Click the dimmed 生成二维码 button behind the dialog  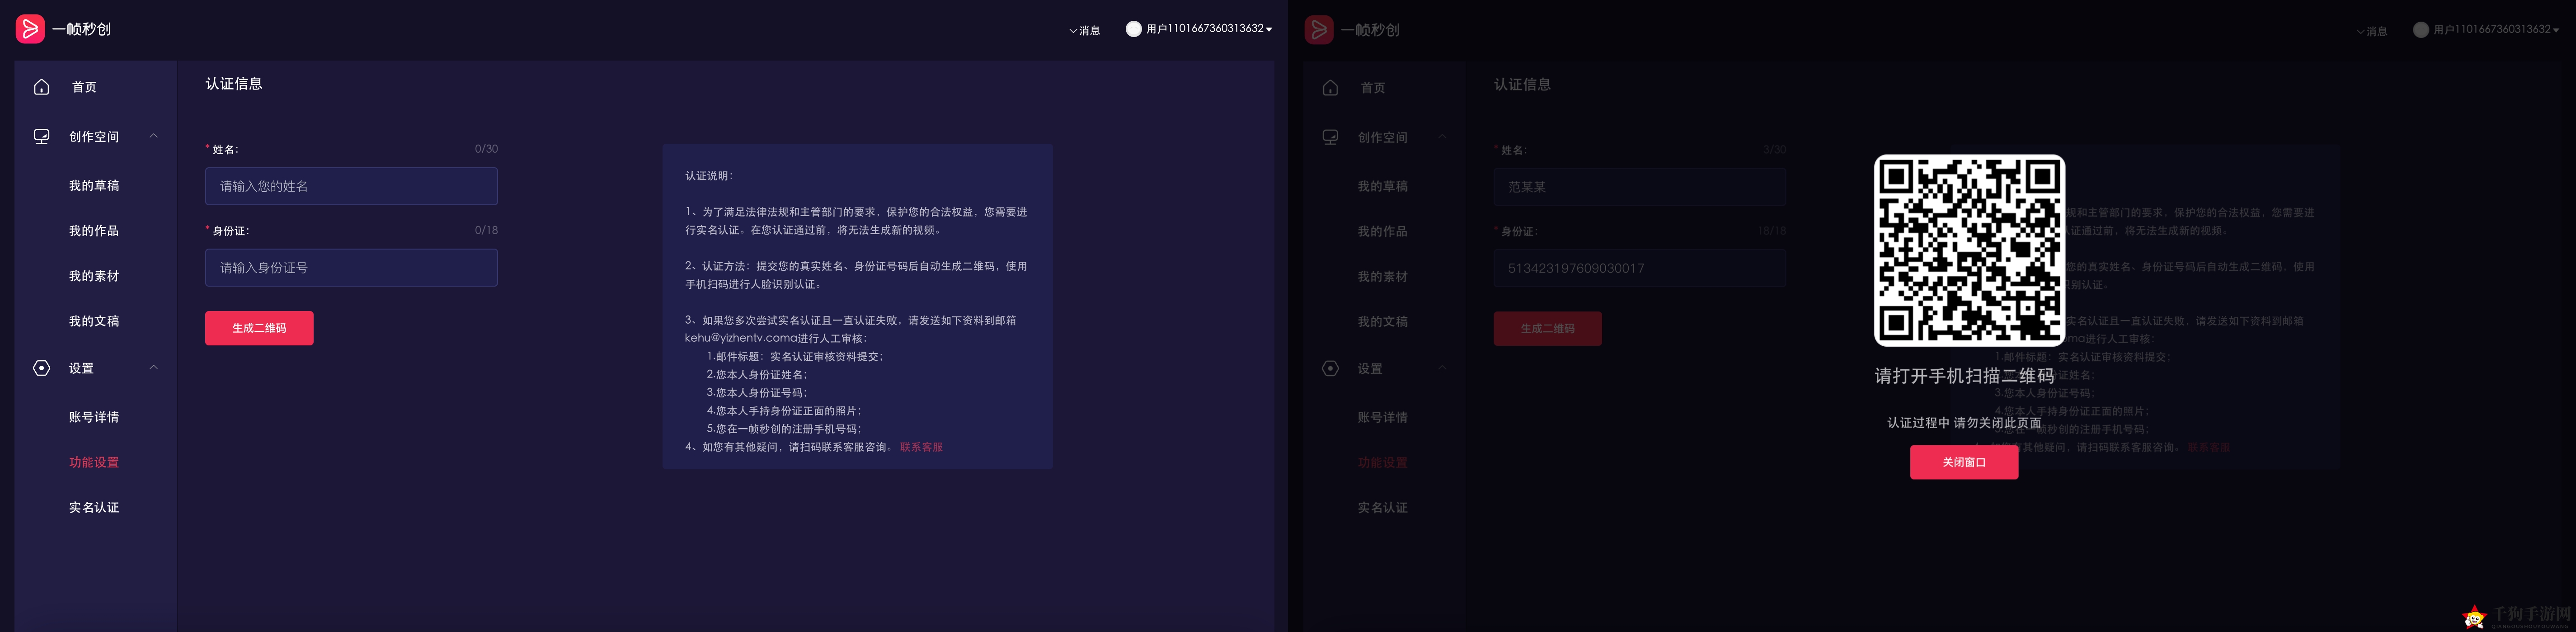(1547, 329)
